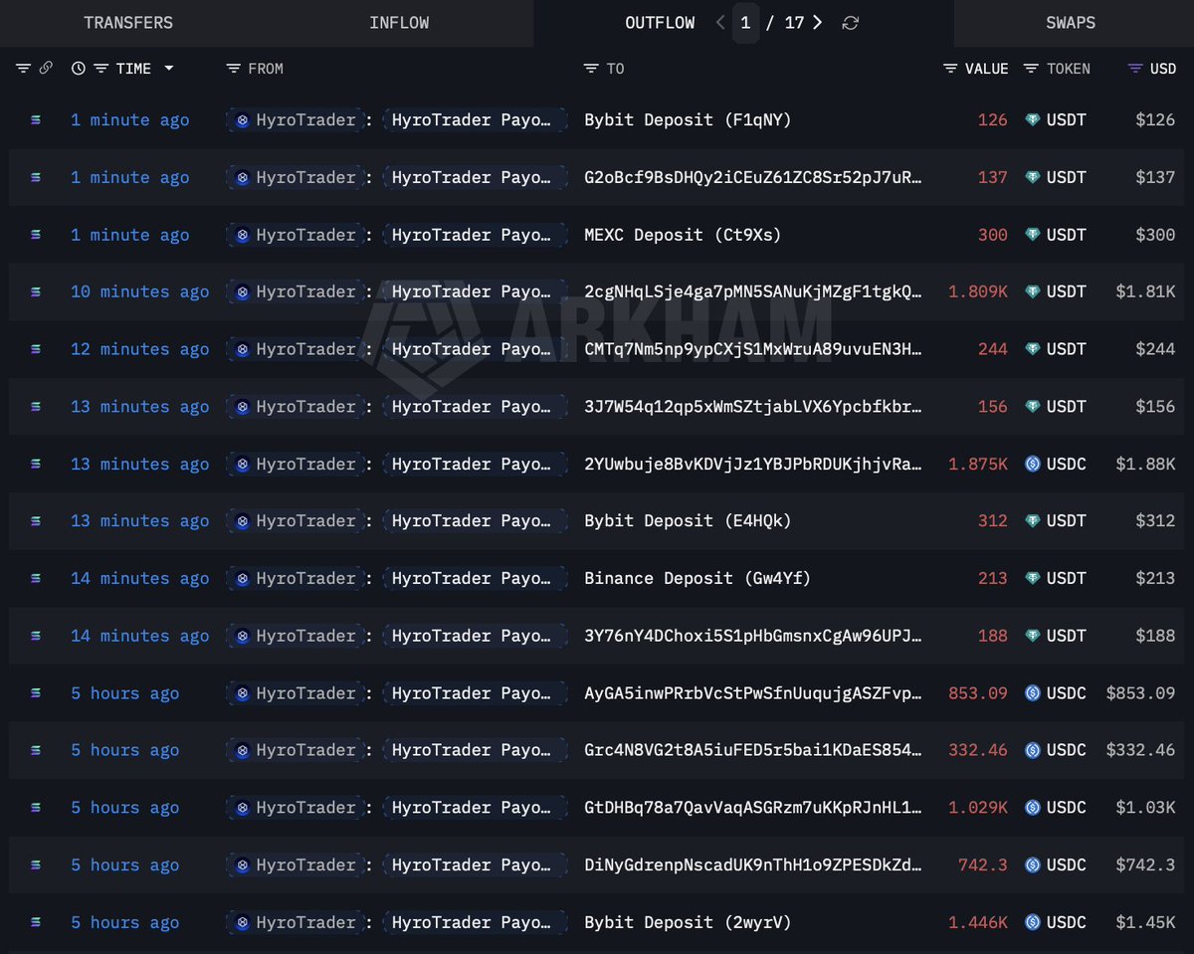Click "12 minutes ago" timestamp
Image resolution: width=1194 pixels, height=954 pixels.
coord(140,349)
